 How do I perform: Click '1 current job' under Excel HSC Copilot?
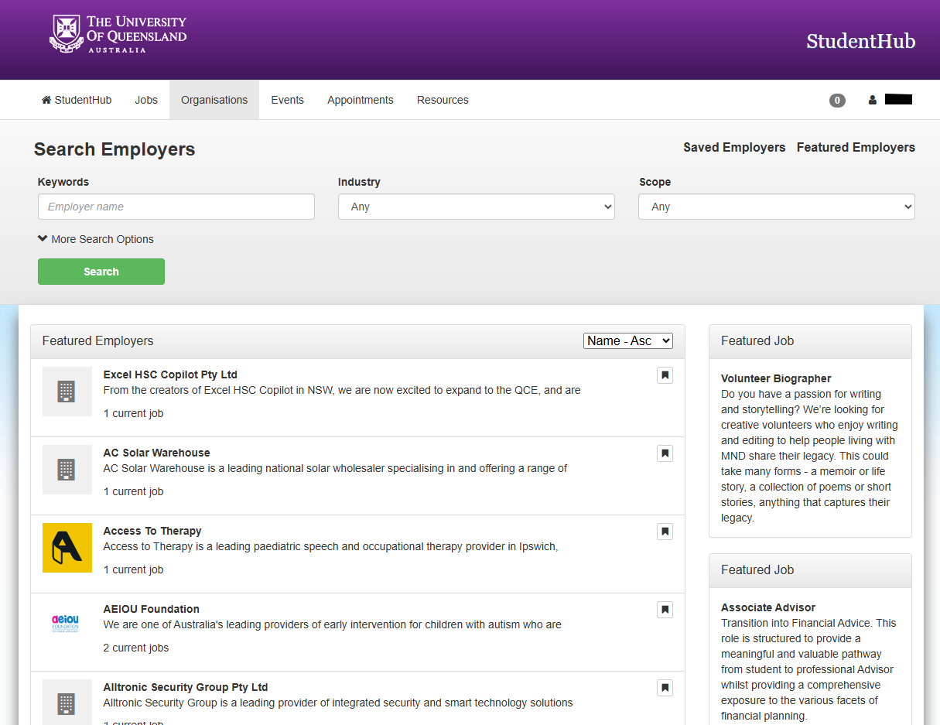pyautogui.click(x=134, y=413)
